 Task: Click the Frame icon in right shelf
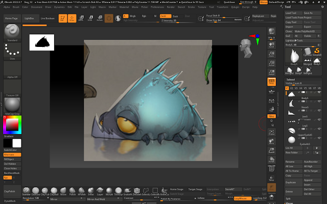tap(271, 132)
